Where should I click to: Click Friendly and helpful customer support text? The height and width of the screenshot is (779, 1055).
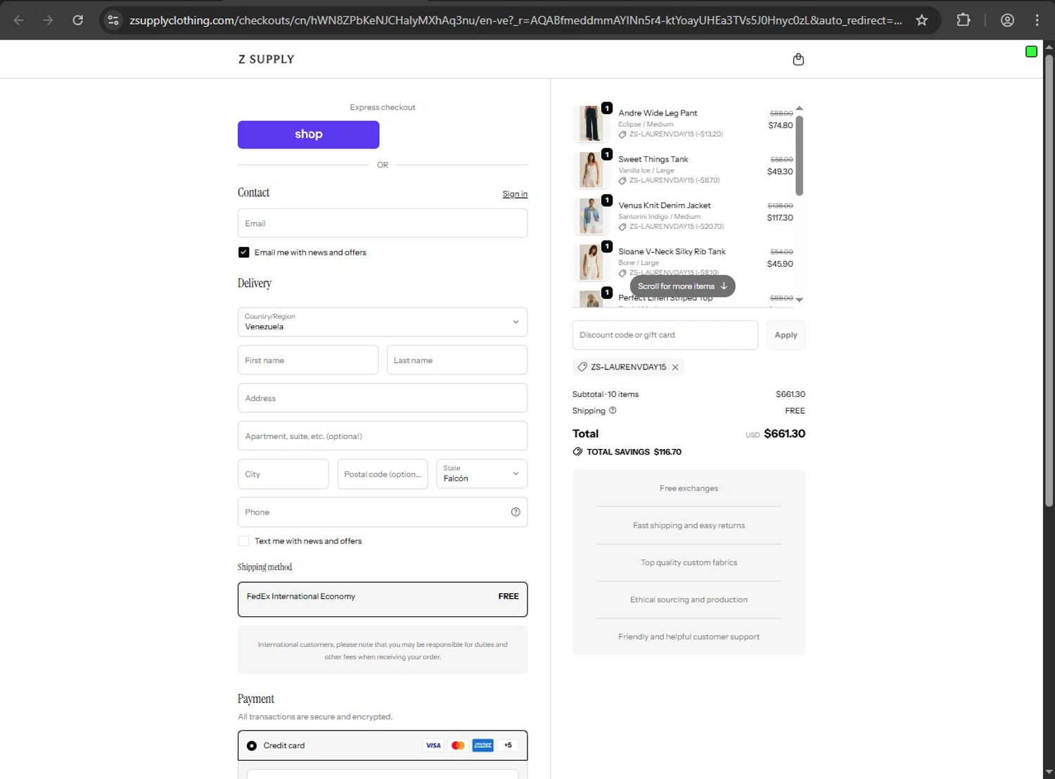pyautogui.click(x=689, y=637)
